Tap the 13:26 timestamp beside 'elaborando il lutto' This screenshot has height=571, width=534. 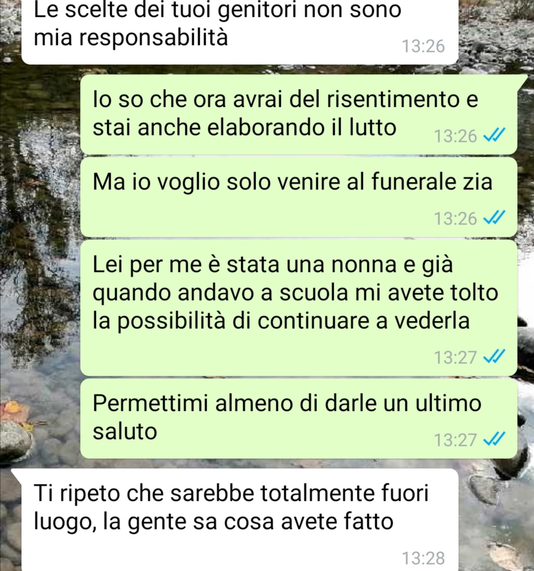tap(455, 136)
